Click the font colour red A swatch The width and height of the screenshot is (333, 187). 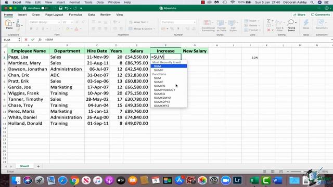click(76, 29)
